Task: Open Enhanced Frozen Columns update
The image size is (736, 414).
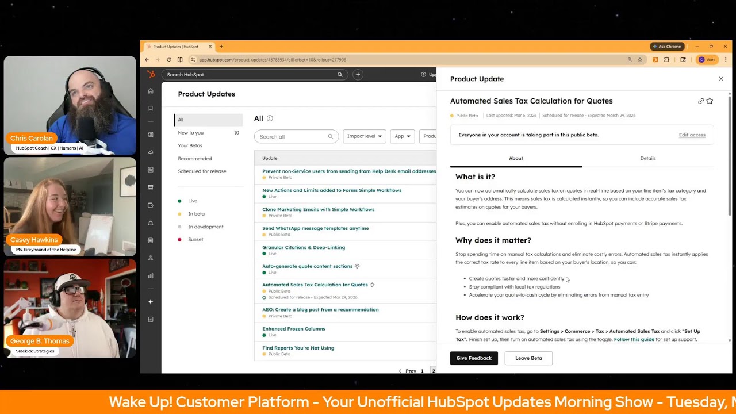Action: tap(294, 329)
